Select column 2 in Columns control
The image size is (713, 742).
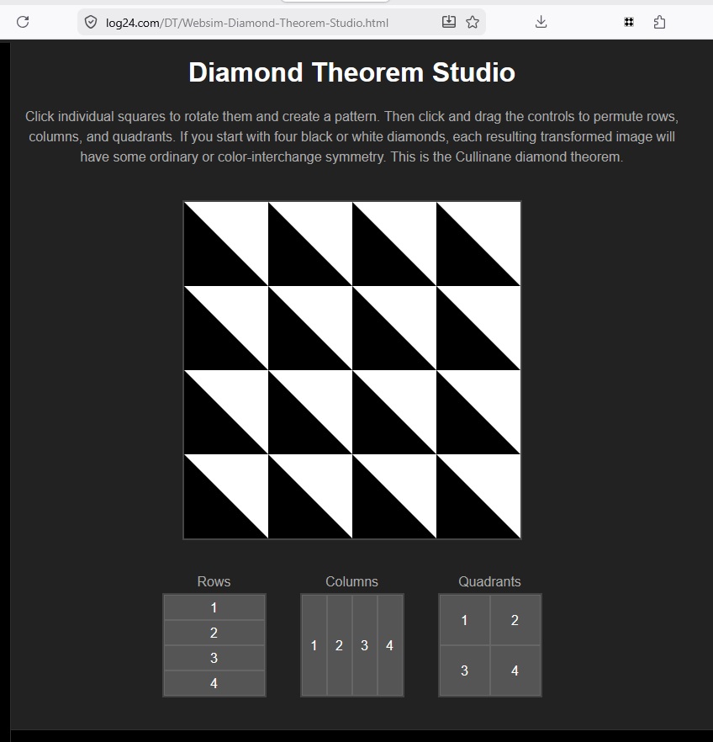click(x=340, y=645)
